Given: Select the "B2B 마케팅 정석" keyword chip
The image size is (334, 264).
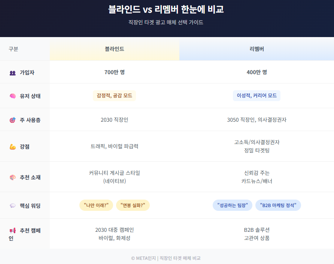Looking at the screenshot, I should click(x=278, y=205).
